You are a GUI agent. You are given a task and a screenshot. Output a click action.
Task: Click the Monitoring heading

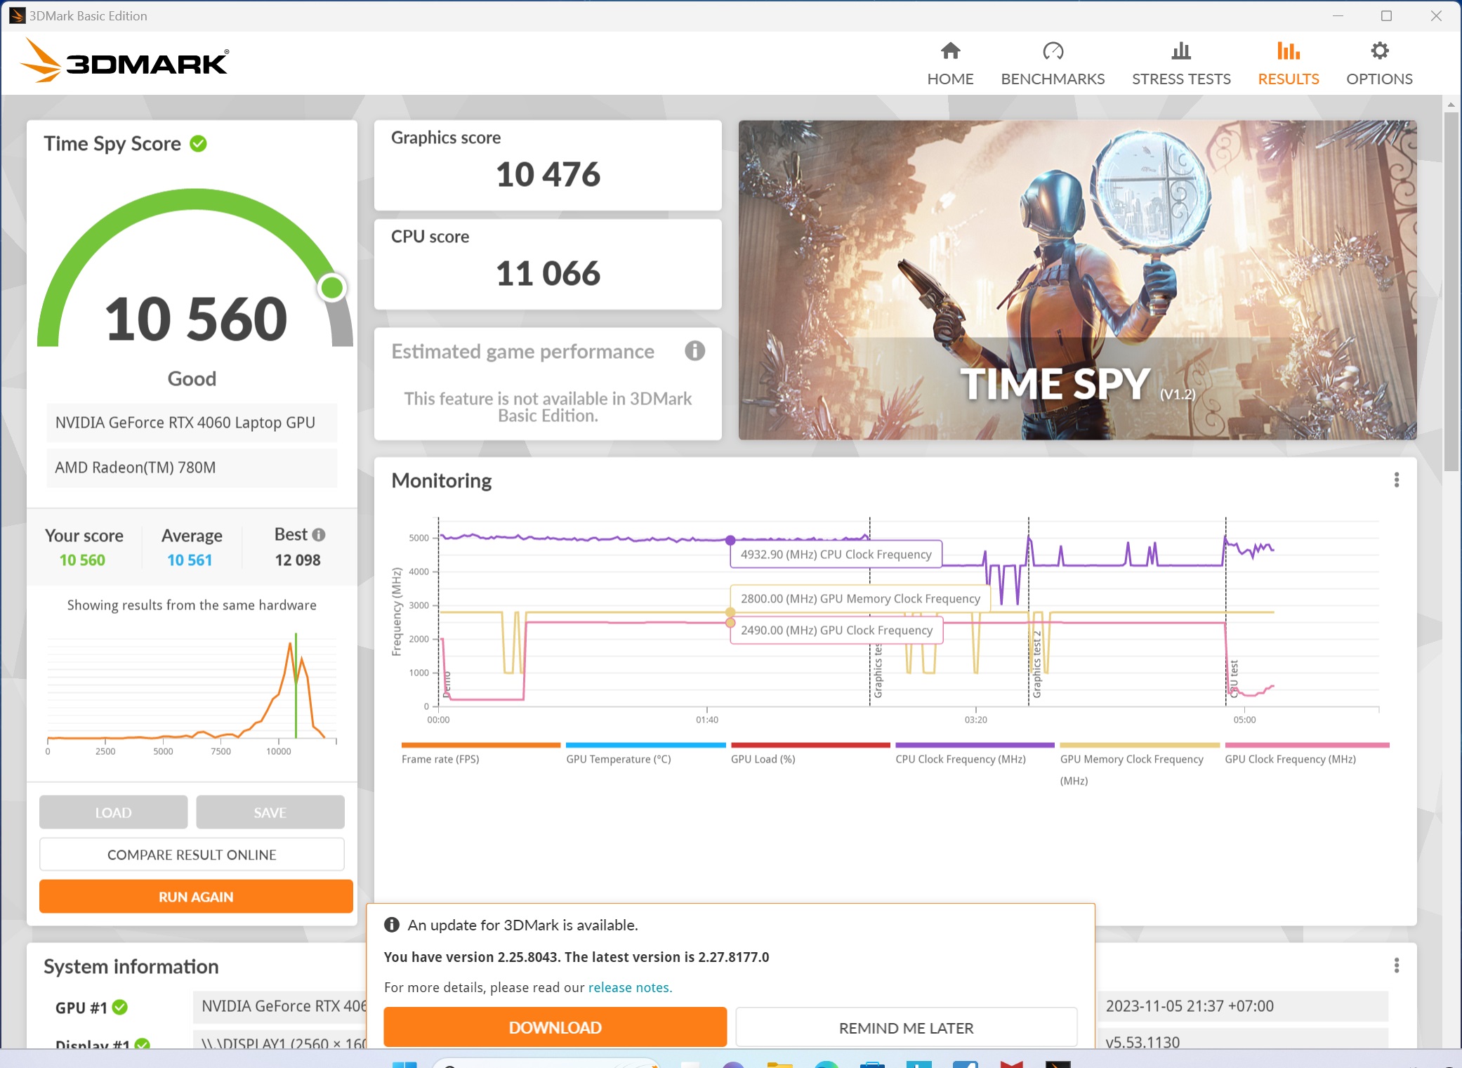tap(442, 480)
